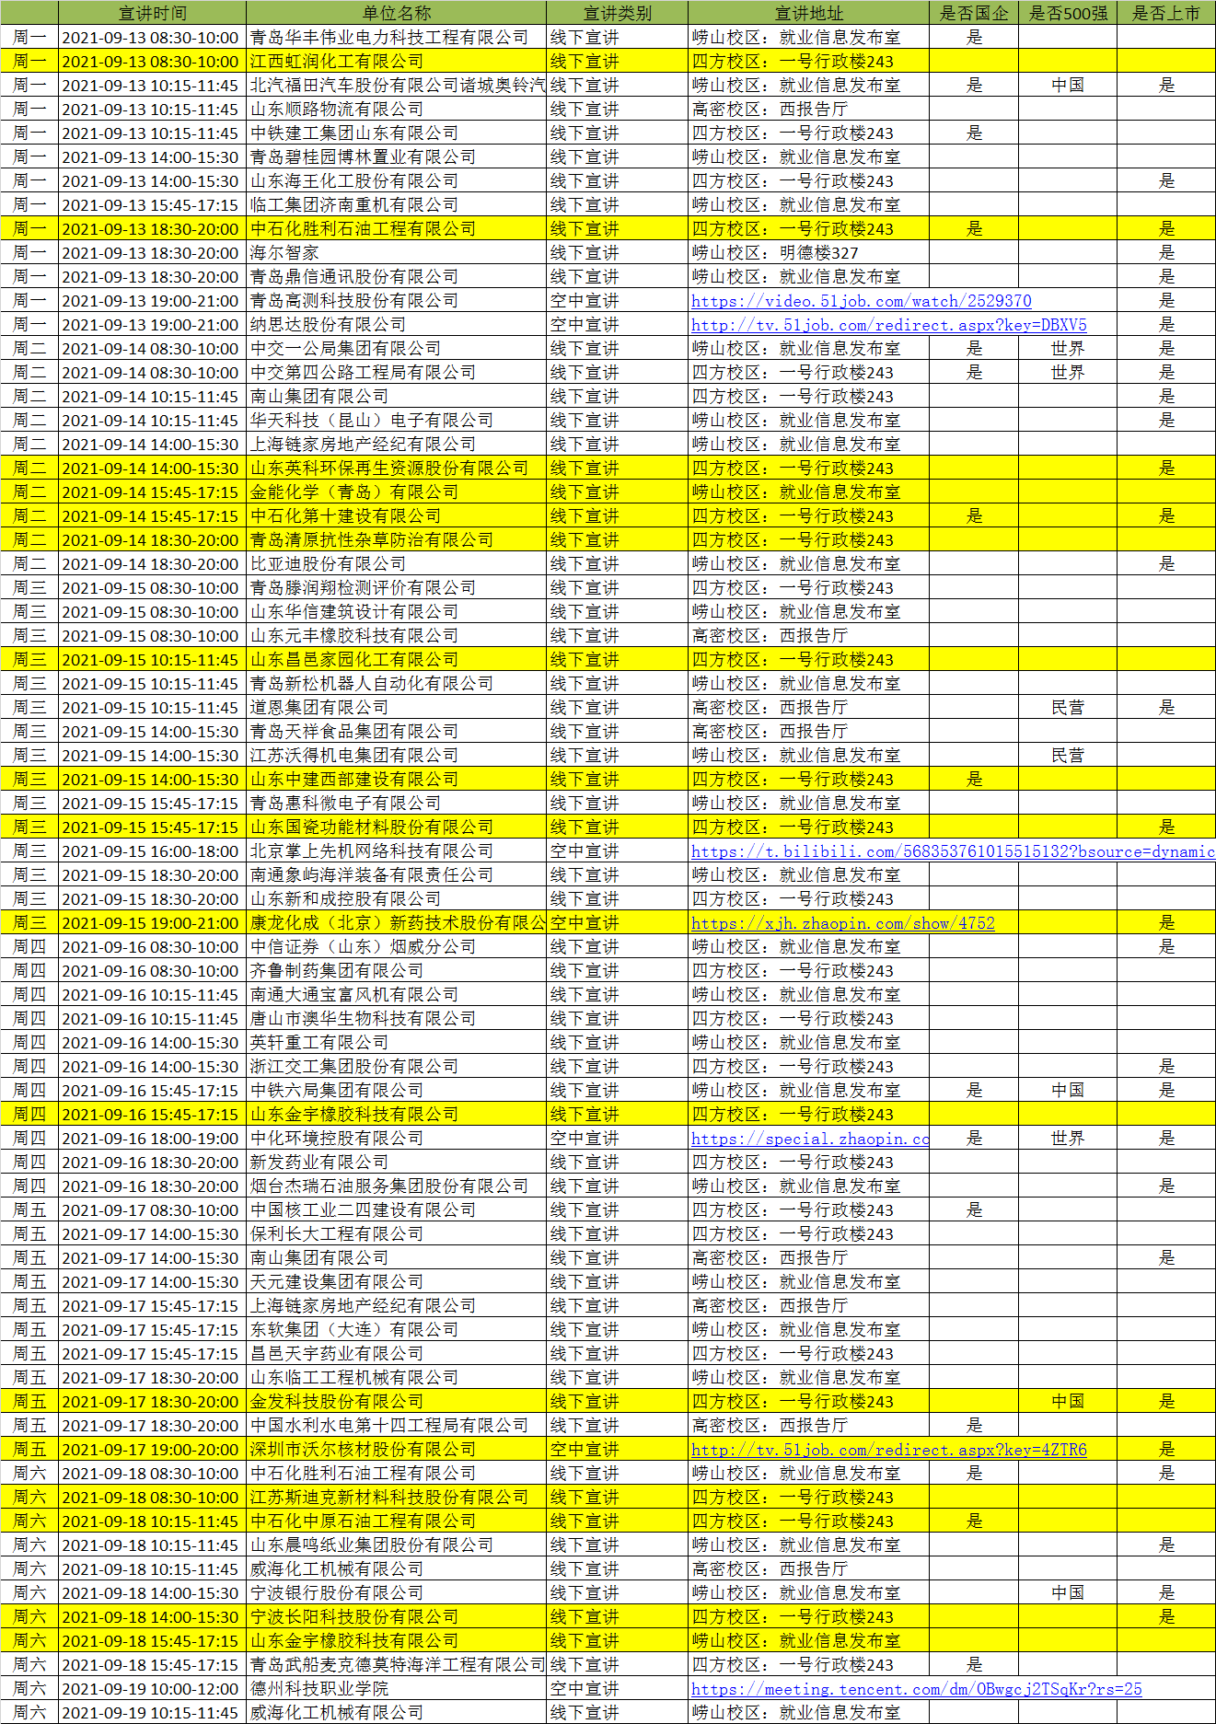Click the xjh.zhaopin.com show link
The image size is (1216, 1724).
(x=842, y=923)
